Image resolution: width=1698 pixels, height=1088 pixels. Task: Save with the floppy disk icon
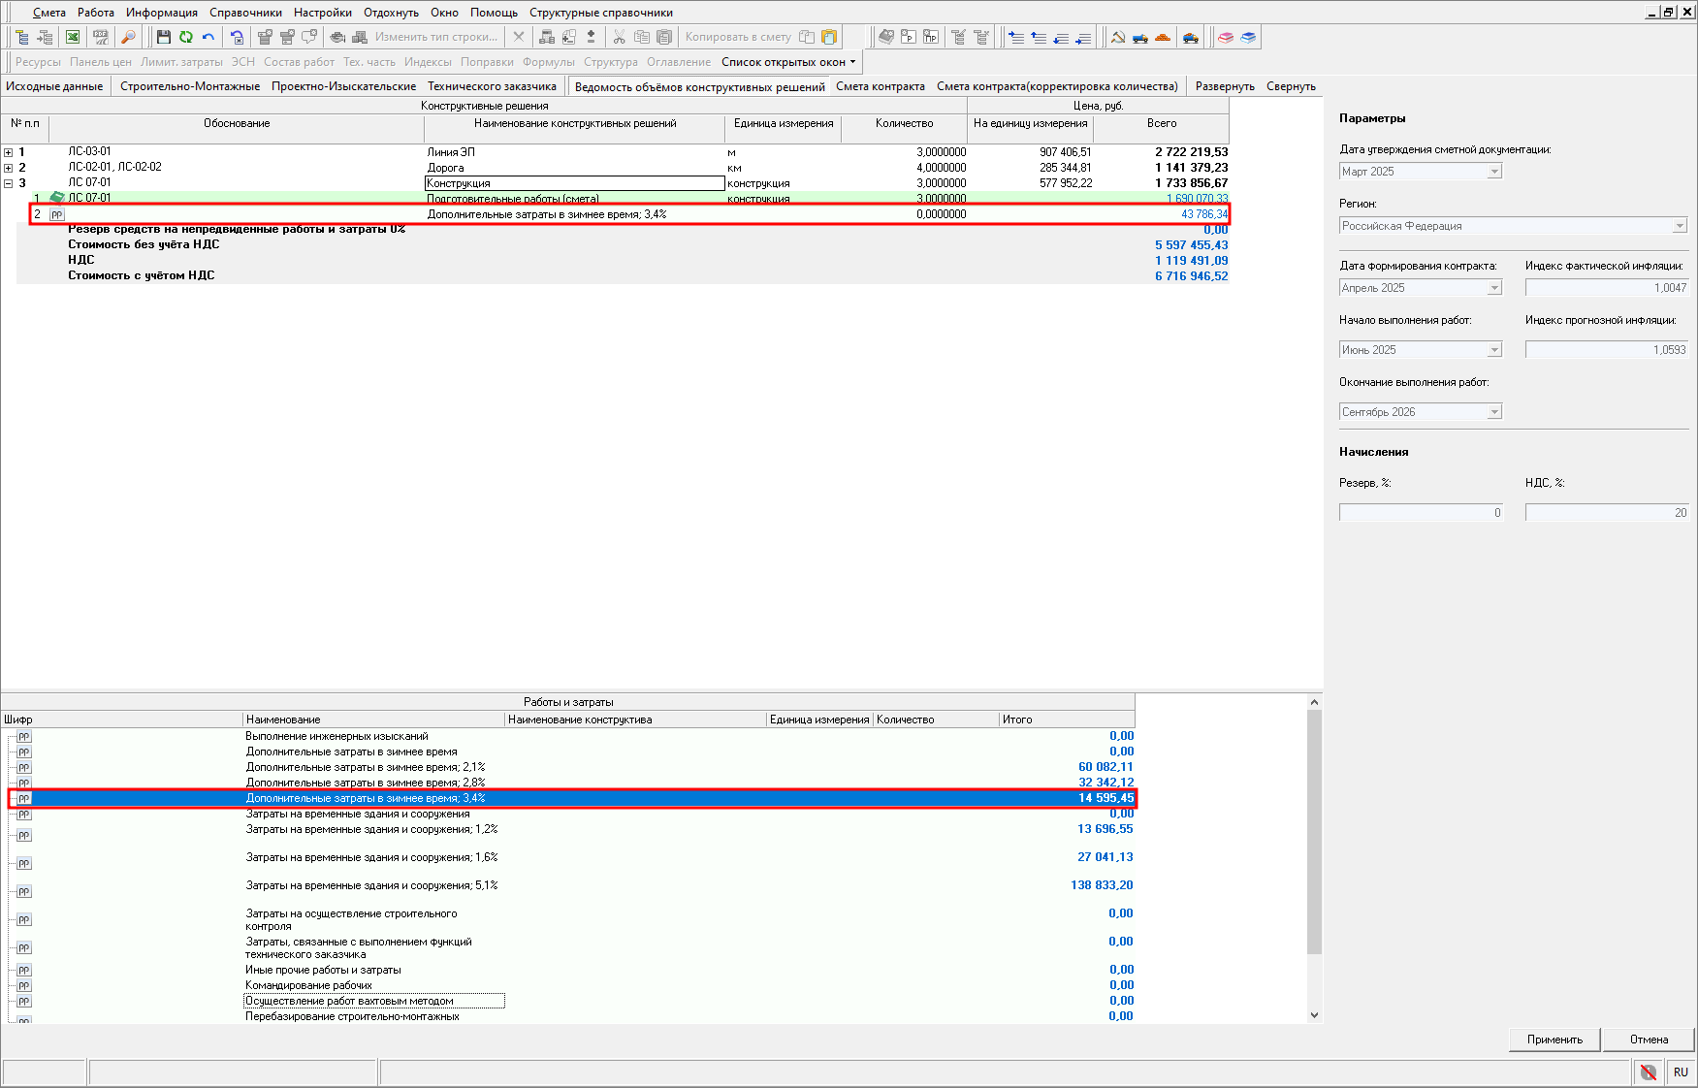(163, 37)
